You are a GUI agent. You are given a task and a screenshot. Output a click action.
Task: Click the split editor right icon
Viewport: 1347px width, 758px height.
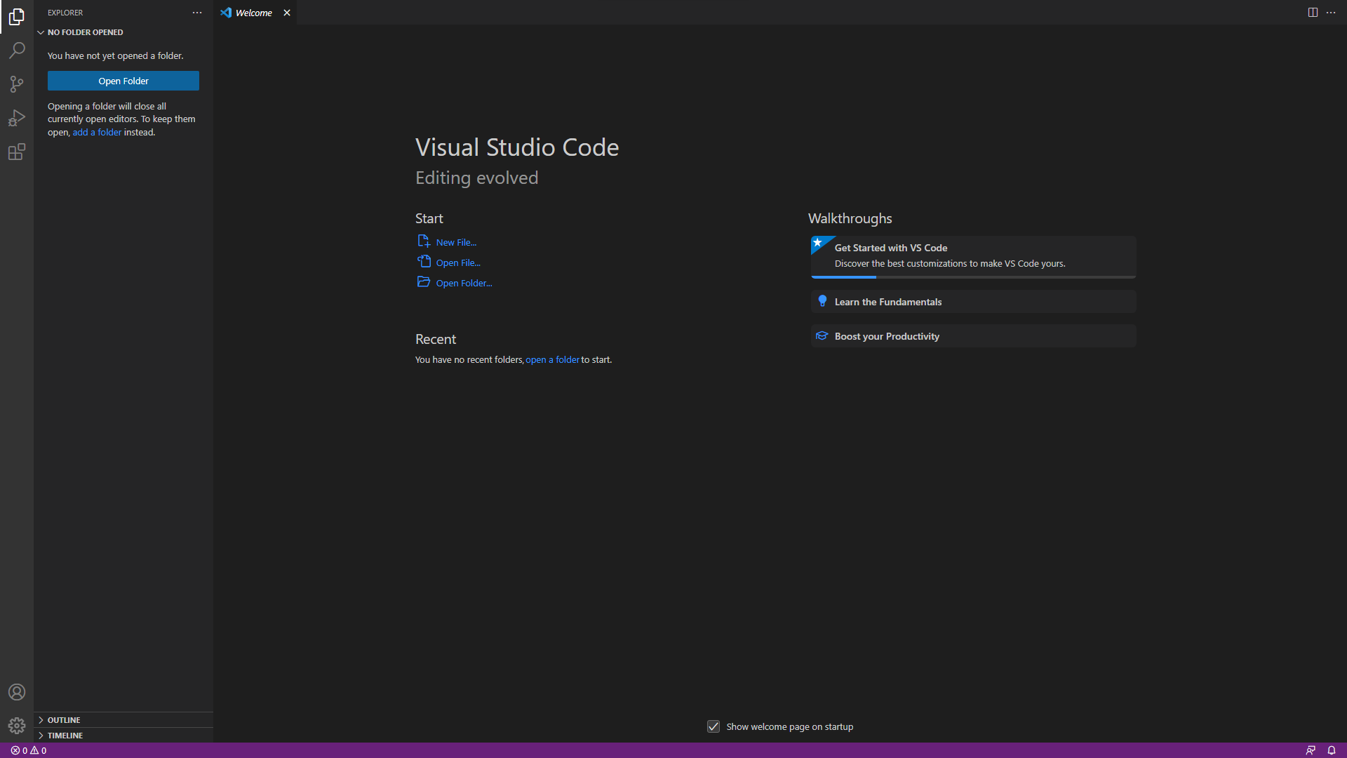pos(1313,13)
